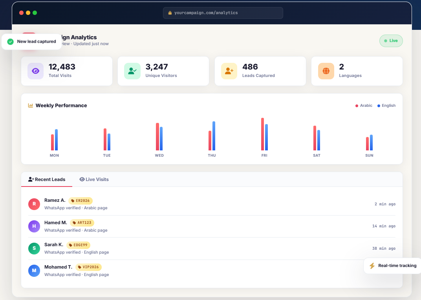Image resolution: width=421 pixels, height=300 pixels.
Task: Click the yellow window minimize dot
Action: tap(28, 13)
